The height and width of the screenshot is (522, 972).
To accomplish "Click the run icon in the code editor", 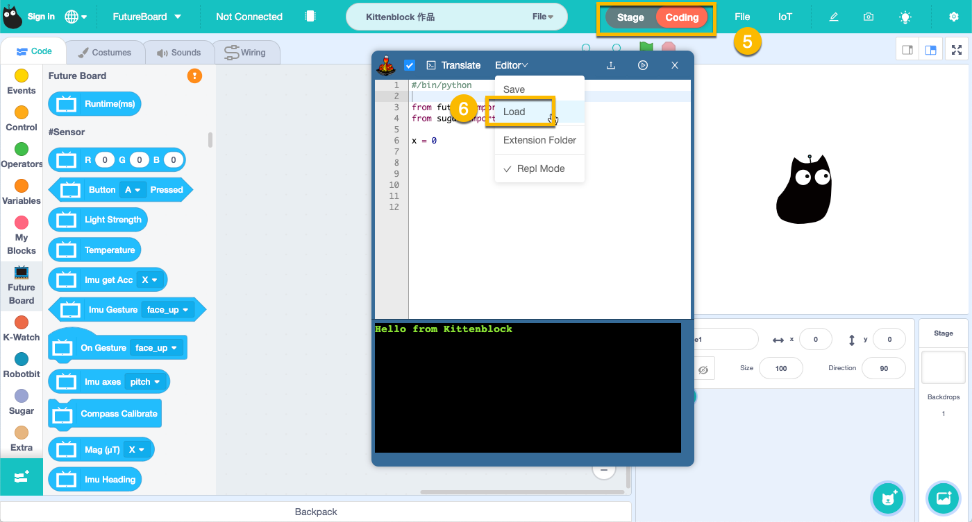I will click(x=643, y=65).
